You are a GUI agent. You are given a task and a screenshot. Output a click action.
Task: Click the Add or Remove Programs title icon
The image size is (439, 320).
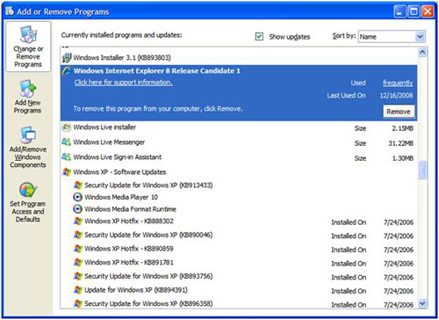[x=10, y=11]
